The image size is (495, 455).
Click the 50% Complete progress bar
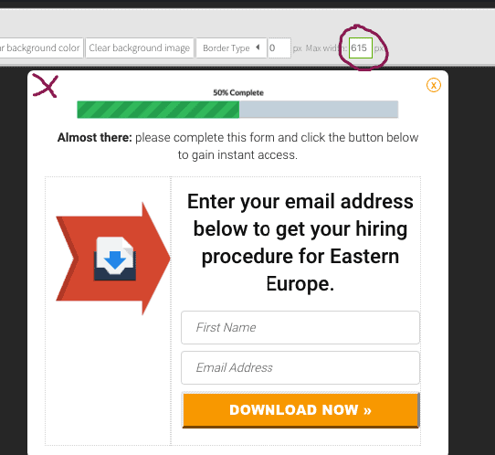237,110
